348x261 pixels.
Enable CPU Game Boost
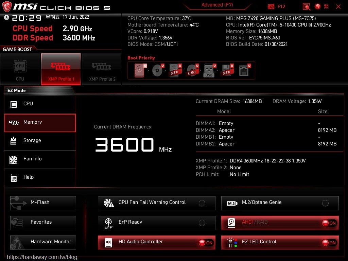pyautogui.click(x=20, y=69)
